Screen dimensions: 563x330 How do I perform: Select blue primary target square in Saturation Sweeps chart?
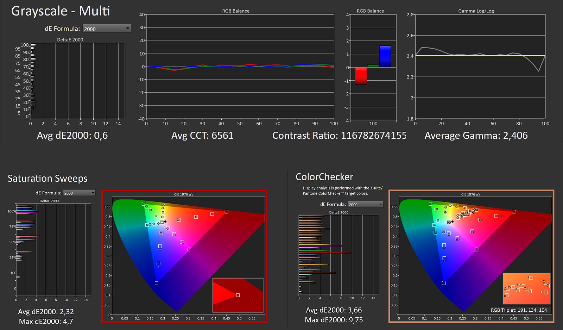click(157, 283)
